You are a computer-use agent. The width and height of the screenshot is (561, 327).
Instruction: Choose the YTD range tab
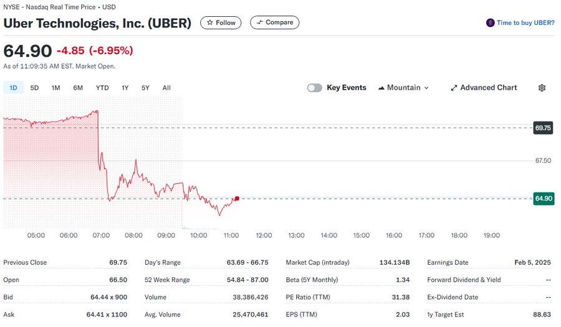[x=102, y=88]
